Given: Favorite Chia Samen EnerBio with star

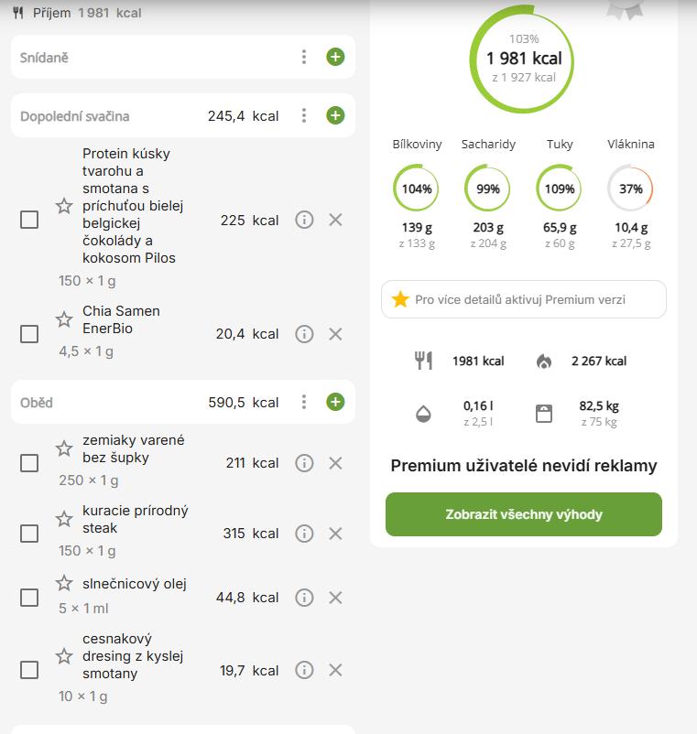Looking at the screenshot, I should [x=64, y=319].
